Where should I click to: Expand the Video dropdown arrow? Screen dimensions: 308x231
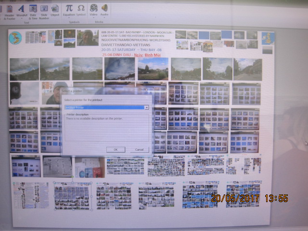(x=93, y=18)
